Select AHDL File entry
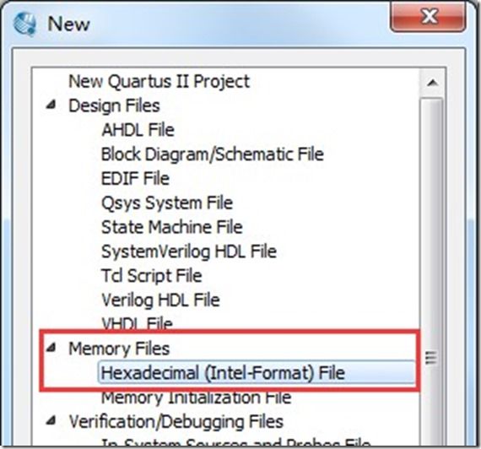481x449 pixels. tap(138, 130)
